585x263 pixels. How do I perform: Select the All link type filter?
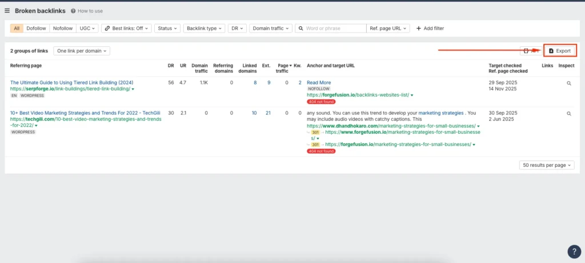17,28
